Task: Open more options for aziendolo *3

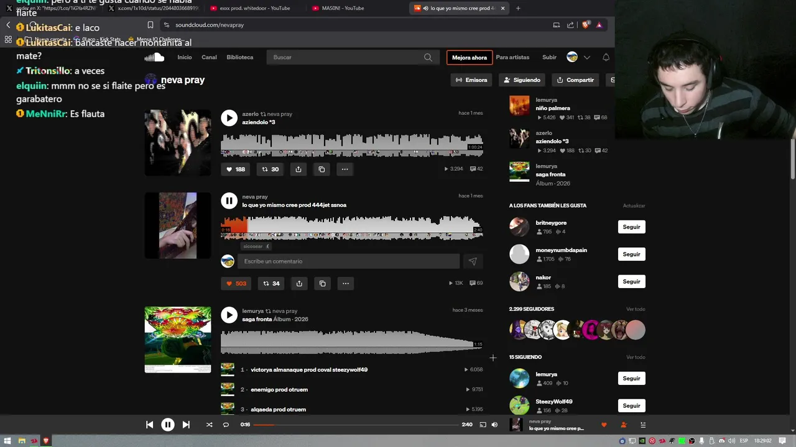Action: coord(345,169)
